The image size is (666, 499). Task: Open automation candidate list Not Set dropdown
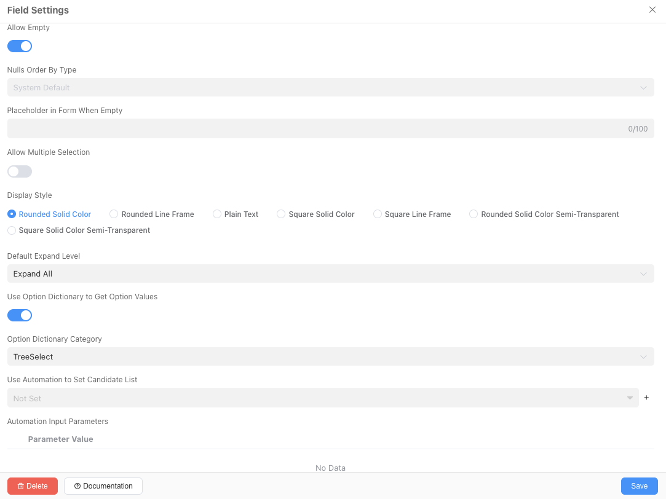[x=323, y=398]
